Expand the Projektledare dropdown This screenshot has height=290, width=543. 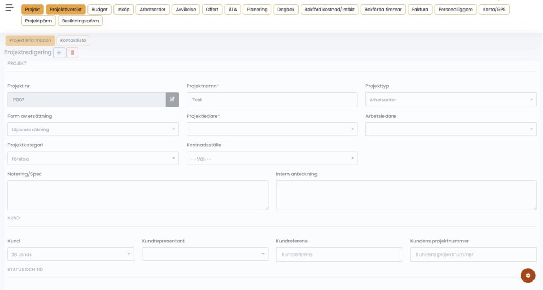[271, 129]
